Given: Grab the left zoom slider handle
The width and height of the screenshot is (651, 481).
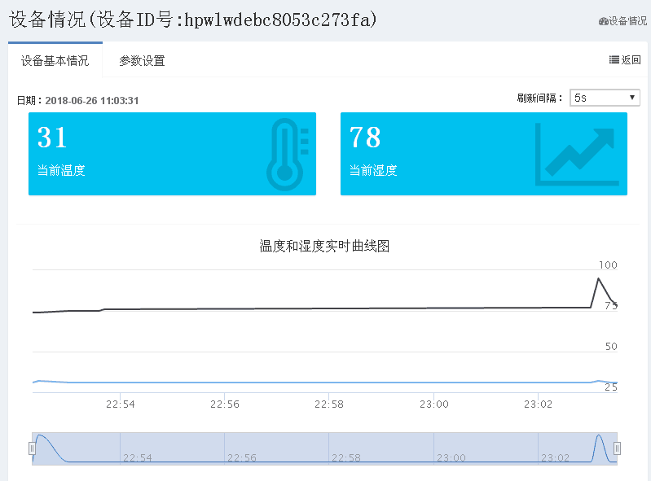Looking at the screenshot, I should click(x=33, y=448).
